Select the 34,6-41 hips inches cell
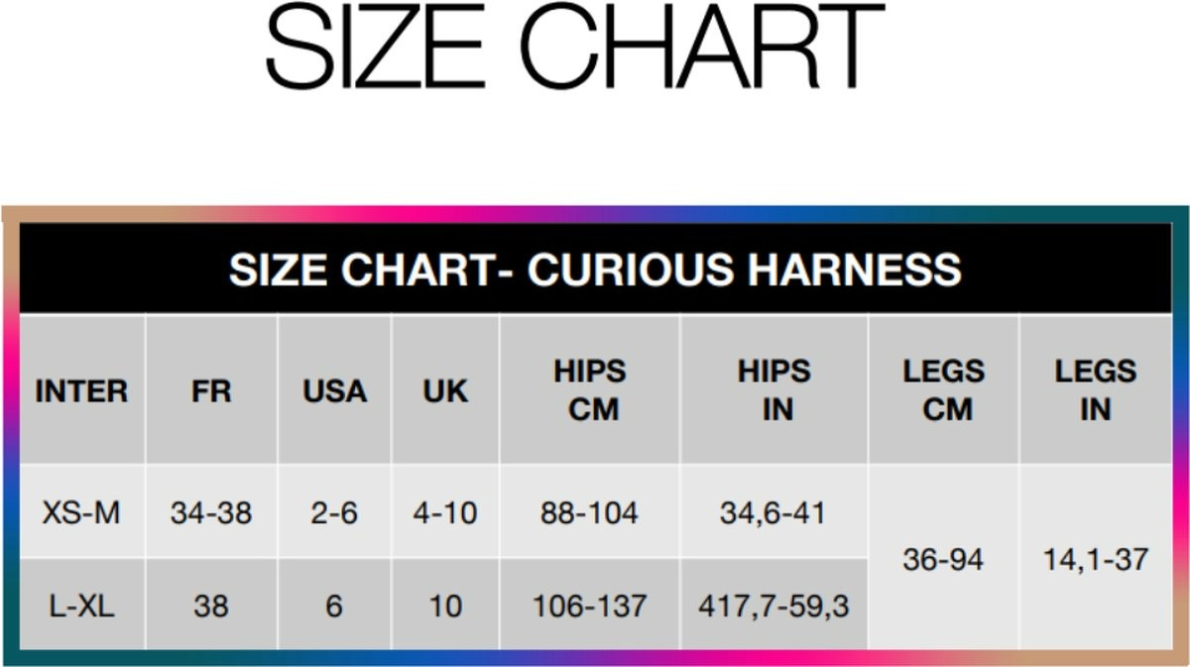1190x667 pixels. (x=774, y=513)
